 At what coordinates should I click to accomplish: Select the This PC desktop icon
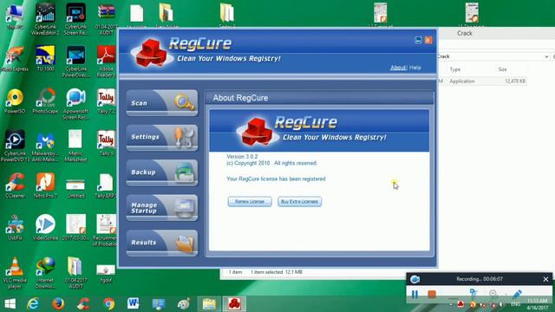(x=15, y=16)
